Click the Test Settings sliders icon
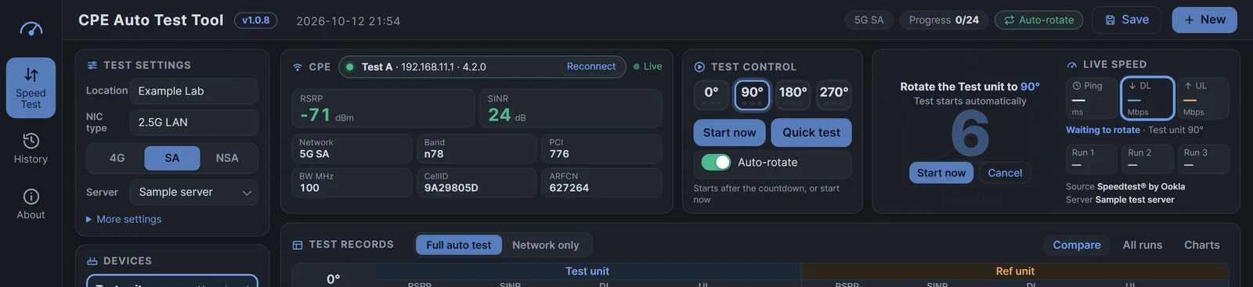This screenshot has width=1253, height=287. tap(92, 65)
